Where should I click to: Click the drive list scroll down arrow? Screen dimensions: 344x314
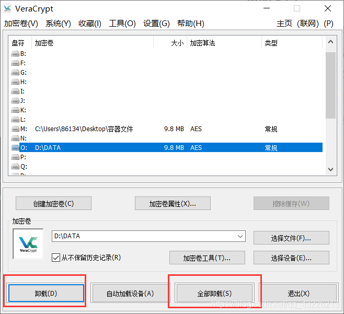pos(330,169)
